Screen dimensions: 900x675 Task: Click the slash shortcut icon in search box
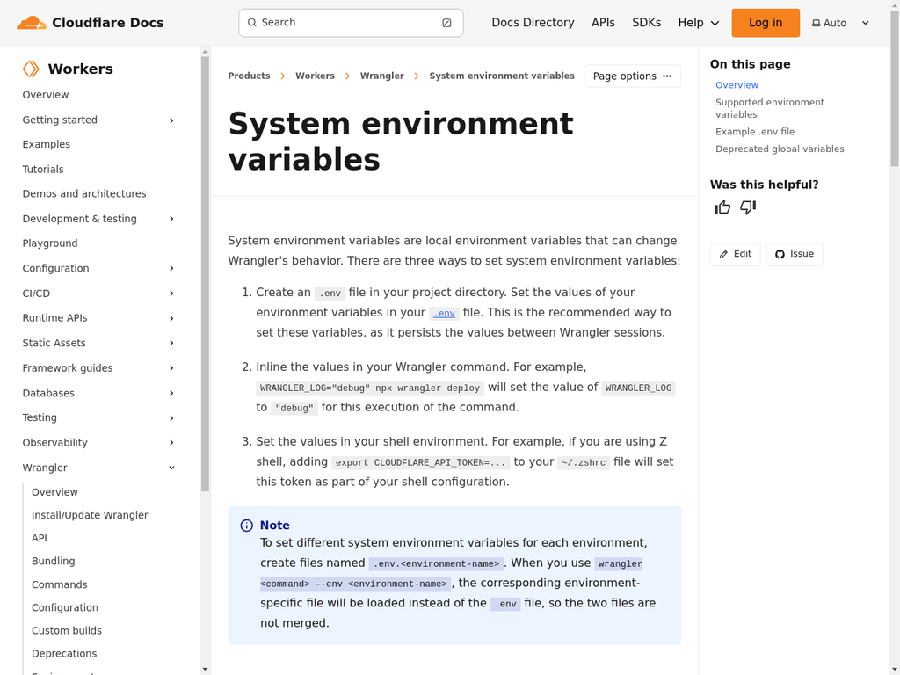pos(446,23)
